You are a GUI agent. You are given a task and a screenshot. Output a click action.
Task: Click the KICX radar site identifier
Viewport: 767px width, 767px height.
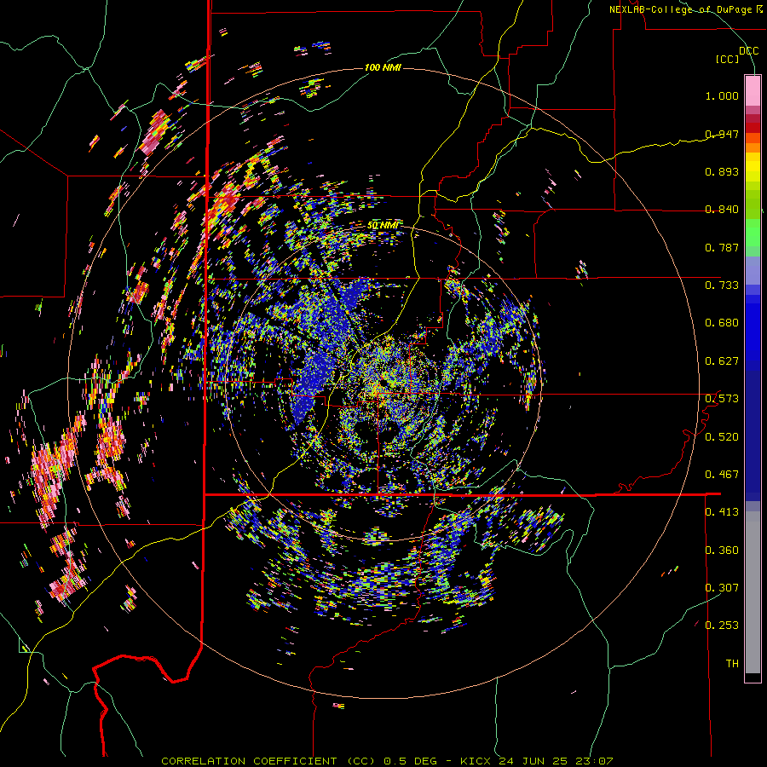(x=476, y=761)
